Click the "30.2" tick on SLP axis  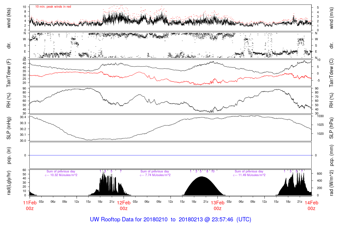coord(23,129)
